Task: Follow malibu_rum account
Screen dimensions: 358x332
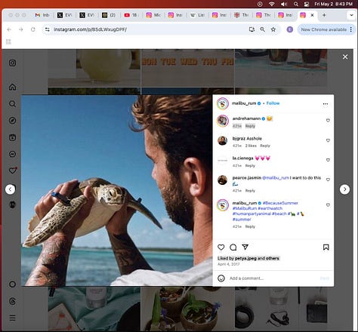Action: pyautogui.click(x=273, y=103)
